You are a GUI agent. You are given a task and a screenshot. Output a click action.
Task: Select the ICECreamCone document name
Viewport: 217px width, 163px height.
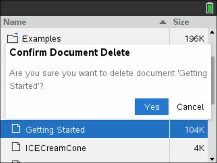click(x=56, y=148)
